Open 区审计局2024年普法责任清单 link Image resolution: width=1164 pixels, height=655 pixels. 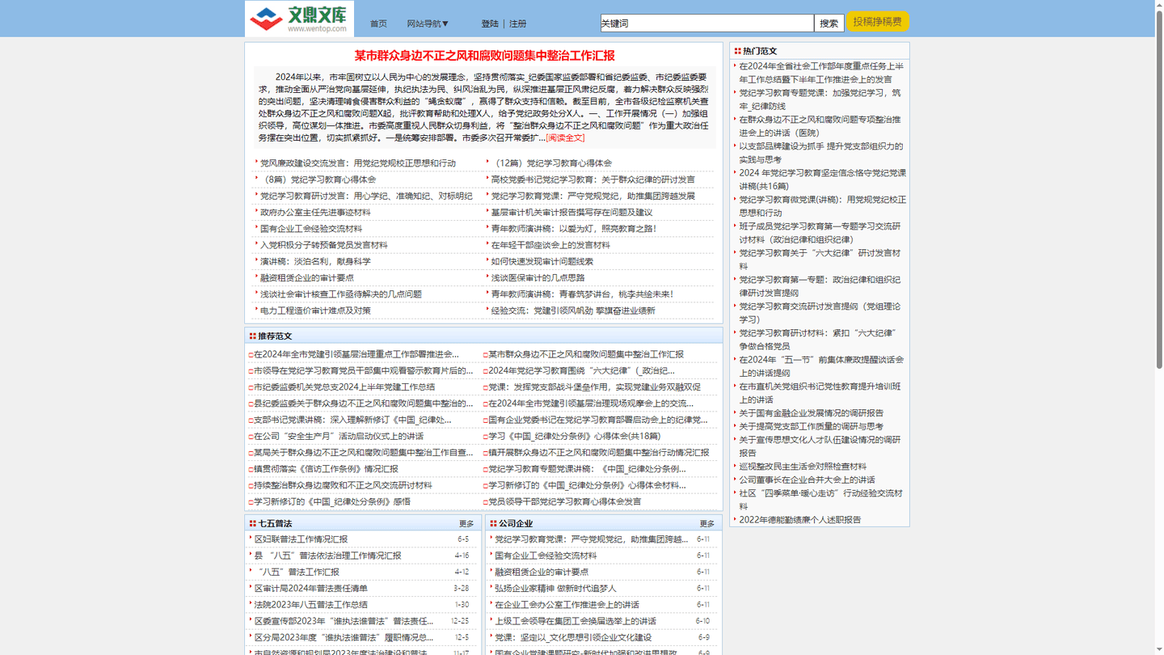click(x=310, y=589)
